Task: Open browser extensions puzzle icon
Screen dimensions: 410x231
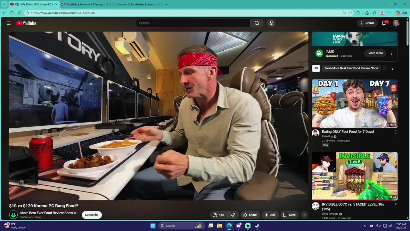Action: point(358,13)
